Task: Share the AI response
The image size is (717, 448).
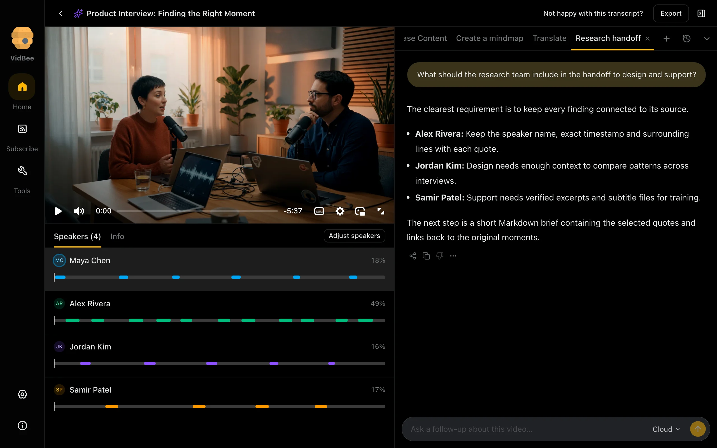Action: pos(413,256)
